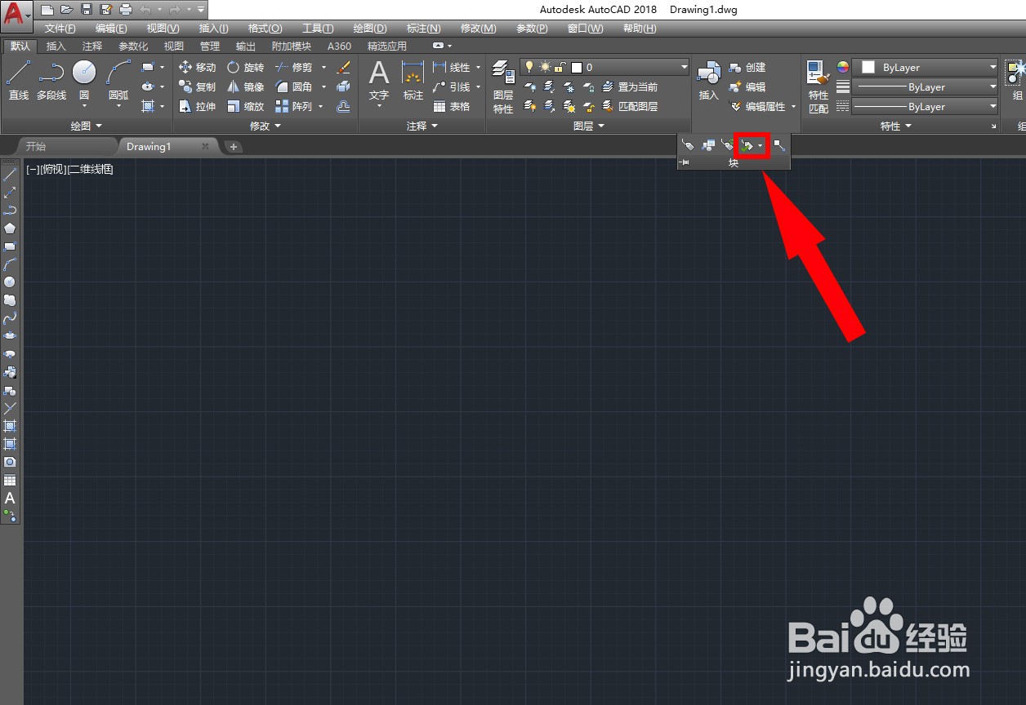The width and height of the screenshot is (1026, 705).
Task: Open the File (文件) menu
Action: pos(60,29)
